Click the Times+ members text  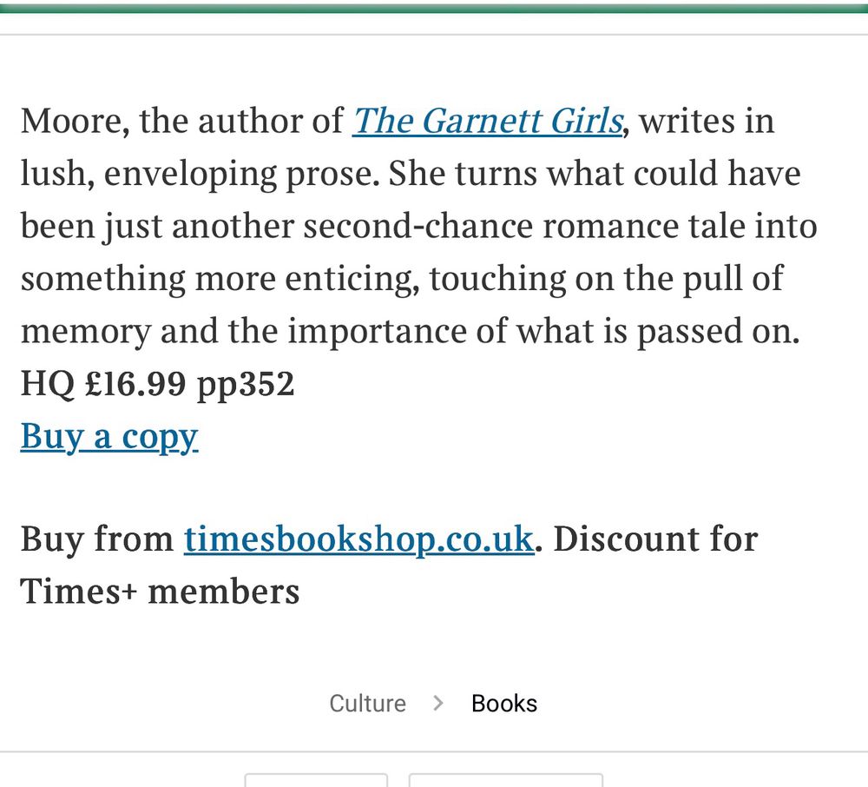pyautogui.click(x=160, y=592)
